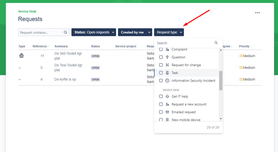The height and width of the screenshot is (152, 278).
Task: Open request 'De Test-Toolkit ligt plat'
Action: tap(68, 68)
